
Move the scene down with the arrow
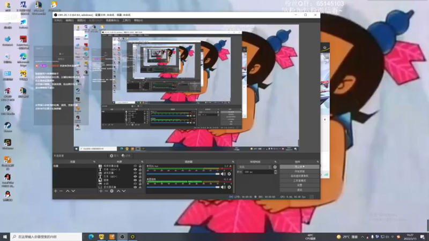[x=73, y=191]
